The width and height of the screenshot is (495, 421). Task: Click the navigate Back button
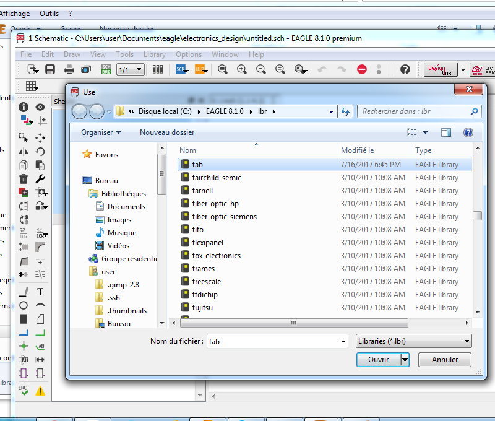tap(79, 111)
